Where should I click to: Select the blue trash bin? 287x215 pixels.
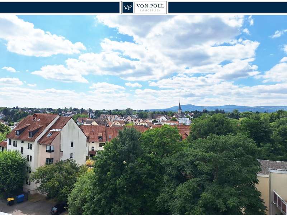(x=20, y=198)
